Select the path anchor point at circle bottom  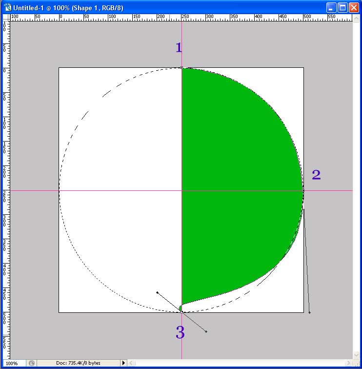tap(181, 312)
